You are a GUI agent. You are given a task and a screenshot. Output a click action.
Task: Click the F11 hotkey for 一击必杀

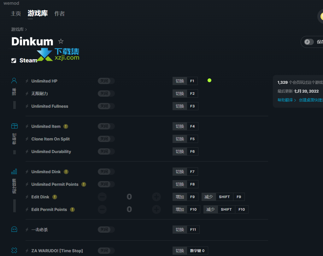[x=186, y=230]
